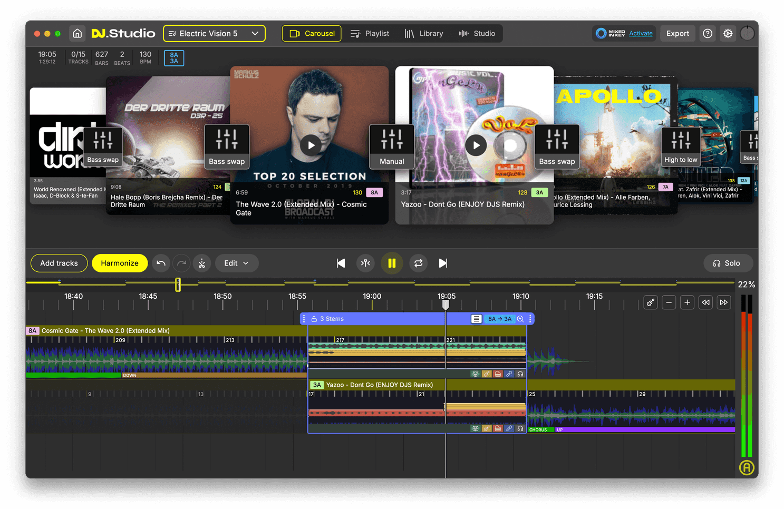Click the guitar icon above timeline
Screen dimensions: 784x509
651,302
